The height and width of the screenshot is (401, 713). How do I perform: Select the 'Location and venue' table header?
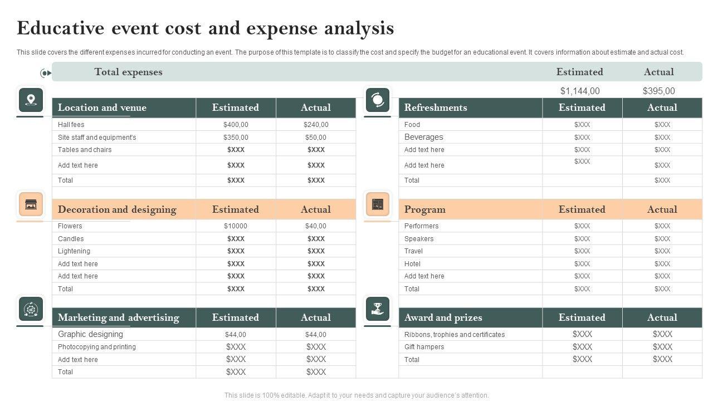[x=102, y=107]
